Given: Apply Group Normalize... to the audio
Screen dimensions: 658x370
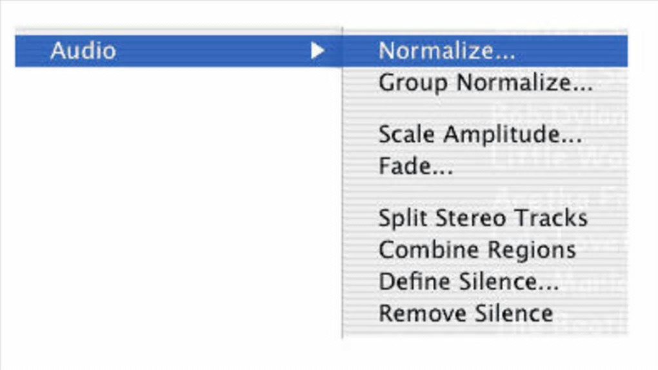Looking at the screenshot, I should [x=485, y=83].
